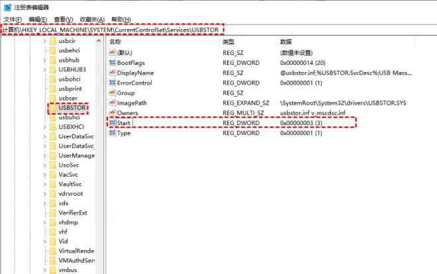
Task: Open the 文件(F) menu
Action: 13,19
